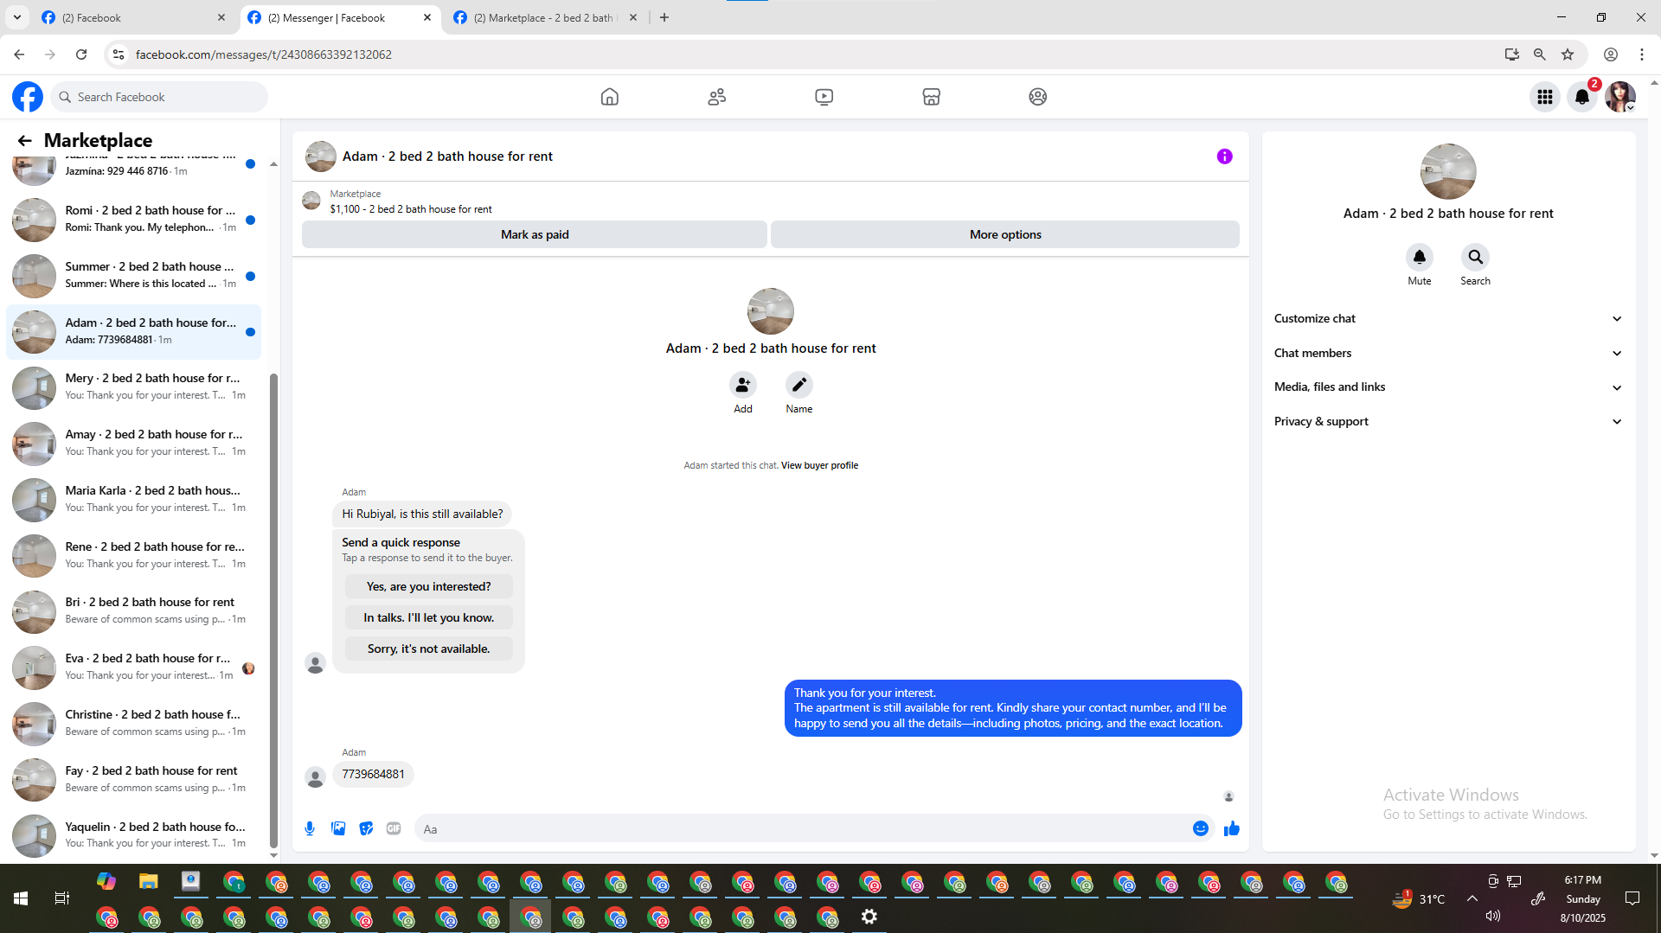The height and width of the screenshot is (933, 1661).
Task: Open the Watch video icon
Action: (824, 97)
